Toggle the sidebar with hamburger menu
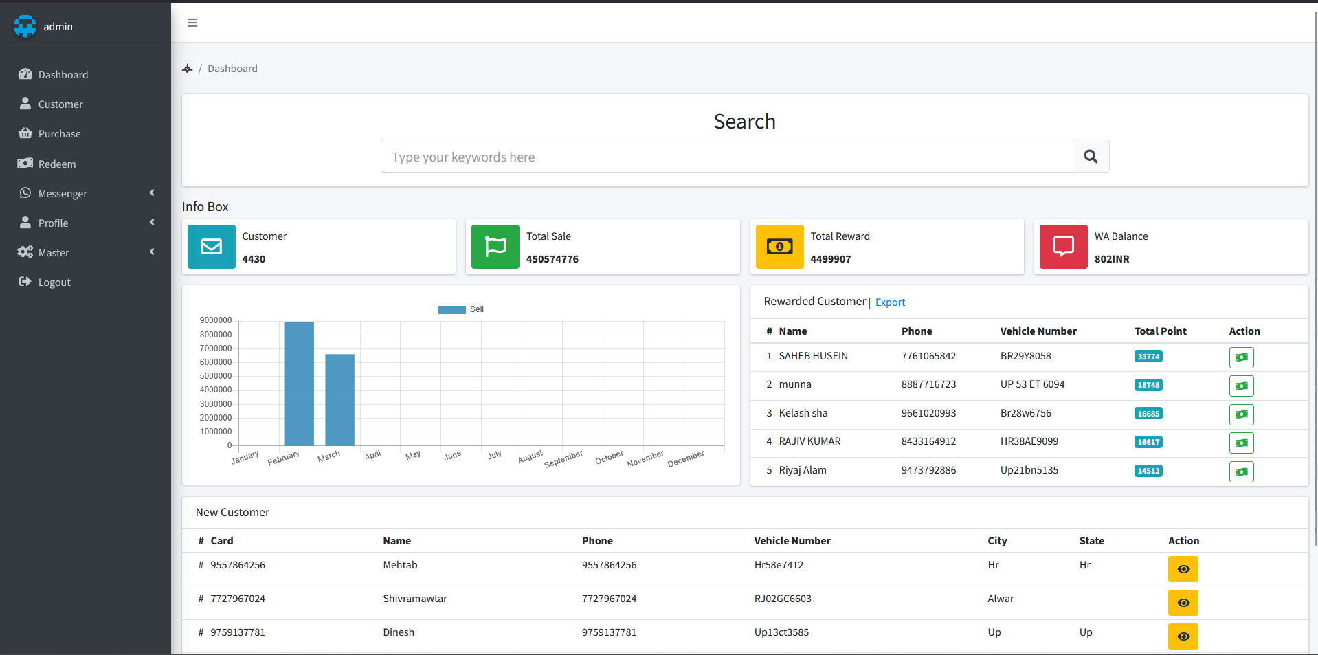This screenshot has height=655, width=1318. click(x=192, y=23)
